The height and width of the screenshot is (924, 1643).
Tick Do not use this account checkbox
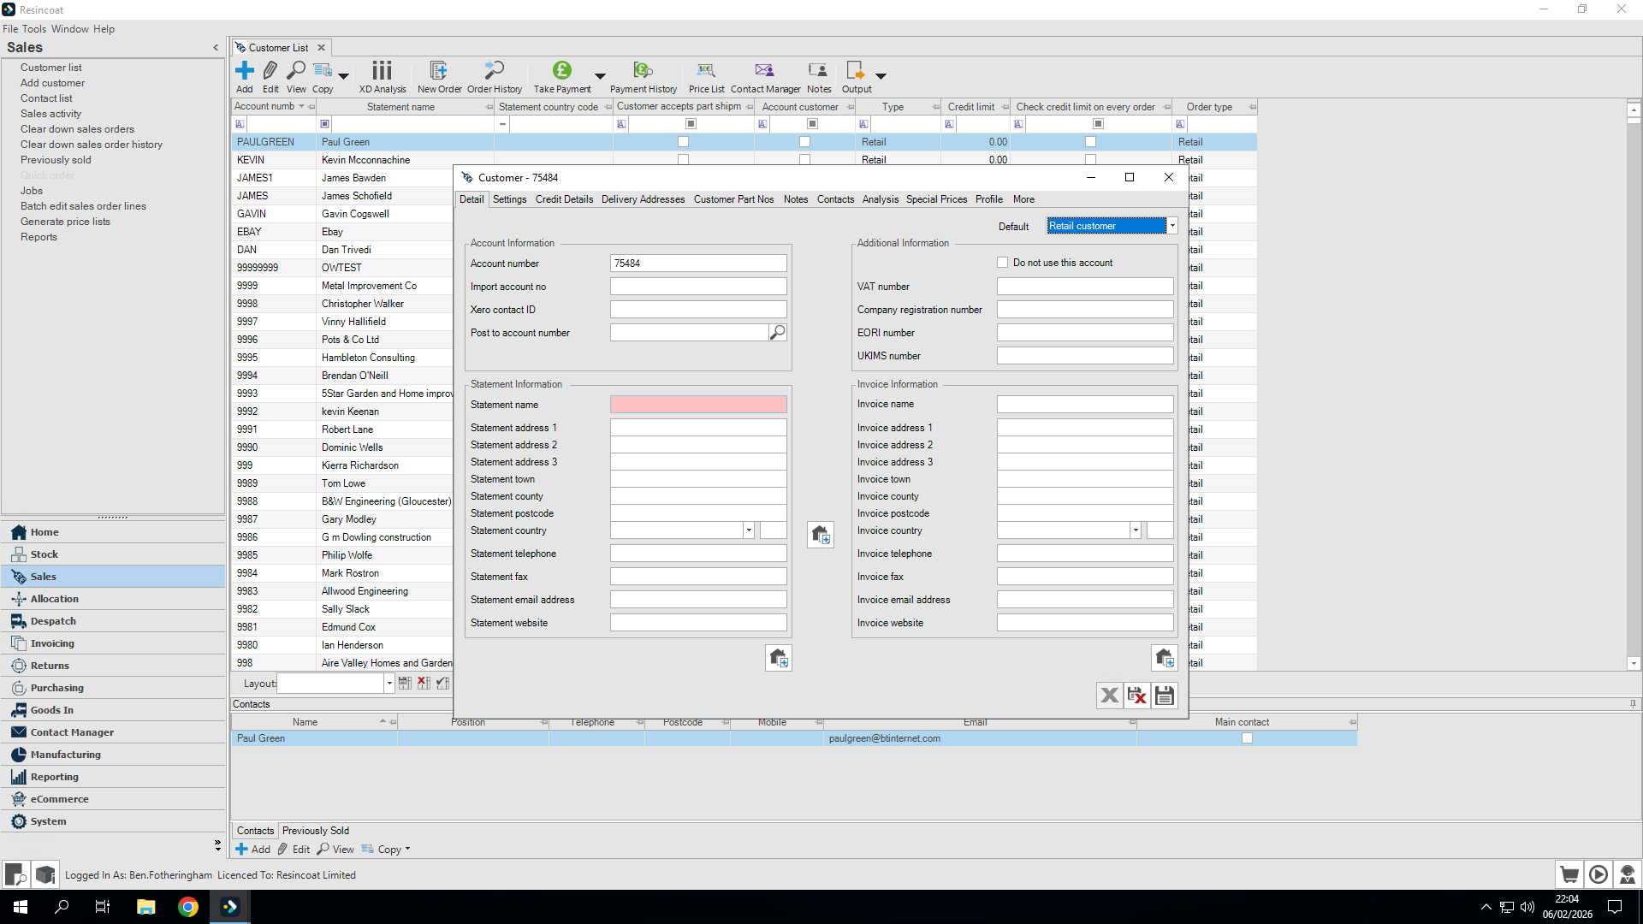pos(1002,263)
